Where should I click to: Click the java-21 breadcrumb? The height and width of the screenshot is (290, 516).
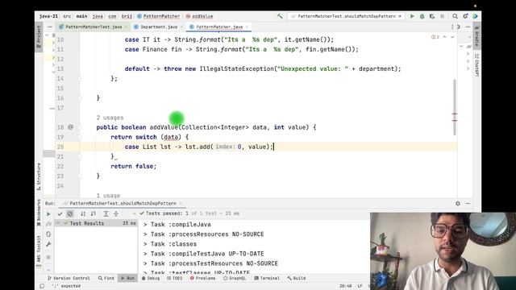48,16
